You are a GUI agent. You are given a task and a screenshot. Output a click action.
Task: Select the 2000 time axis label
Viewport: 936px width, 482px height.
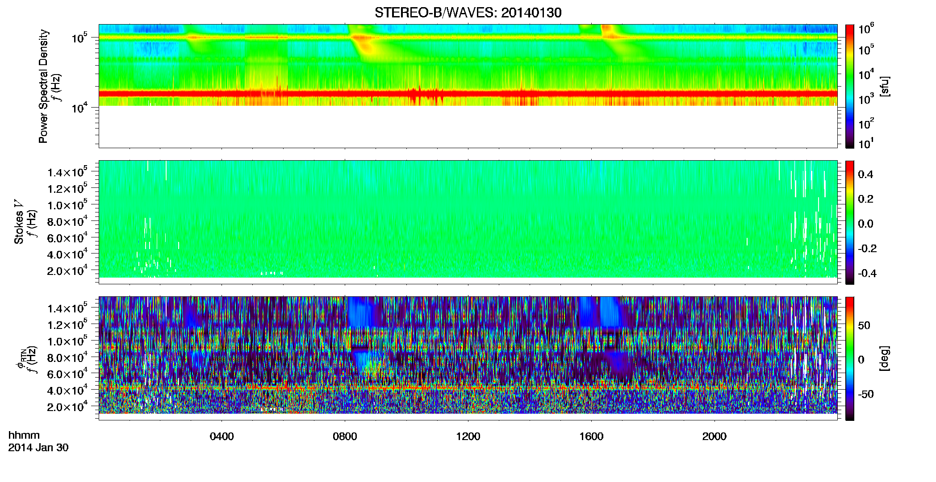(715, 436)
